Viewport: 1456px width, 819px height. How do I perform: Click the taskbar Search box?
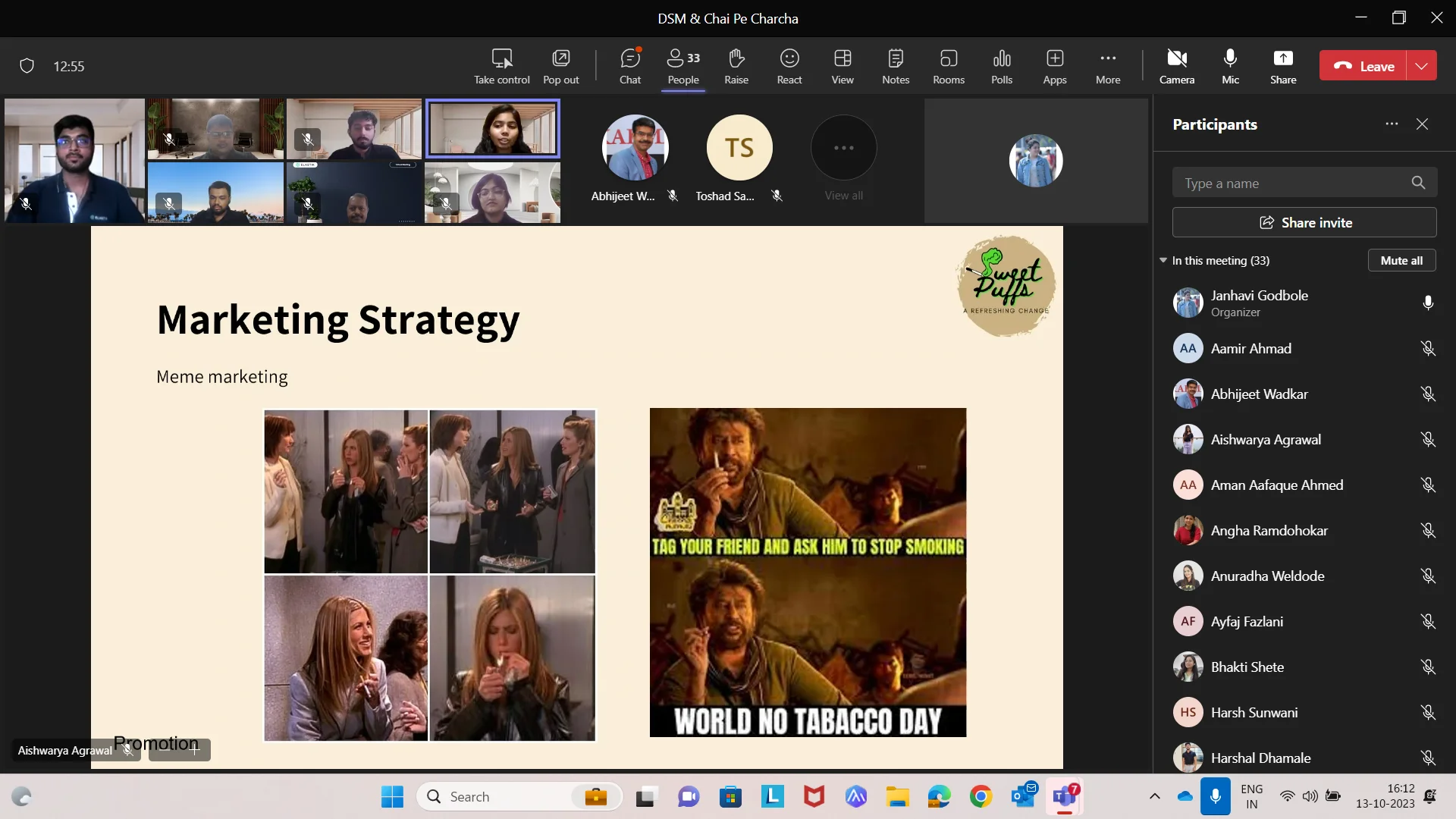(x=519, y=796)
